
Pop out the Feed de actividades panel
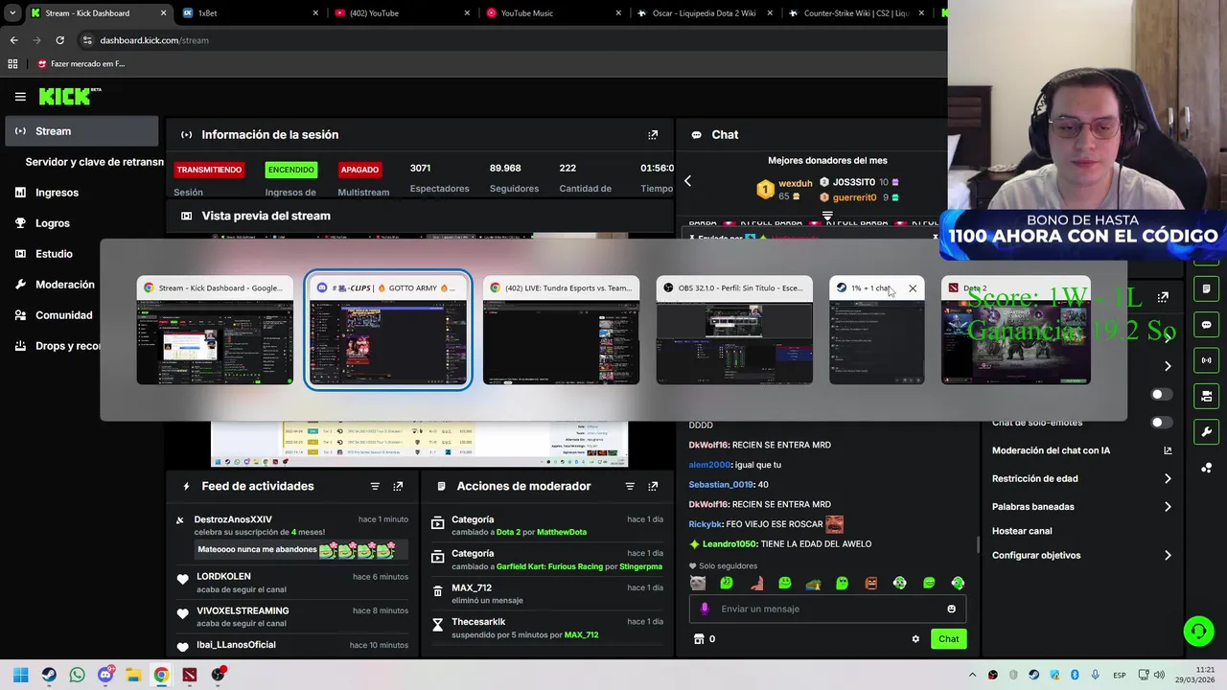(398, 487)
